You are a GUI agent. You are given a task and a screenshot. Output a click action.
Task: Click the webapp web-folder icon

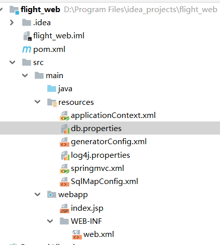coord(52,195)
